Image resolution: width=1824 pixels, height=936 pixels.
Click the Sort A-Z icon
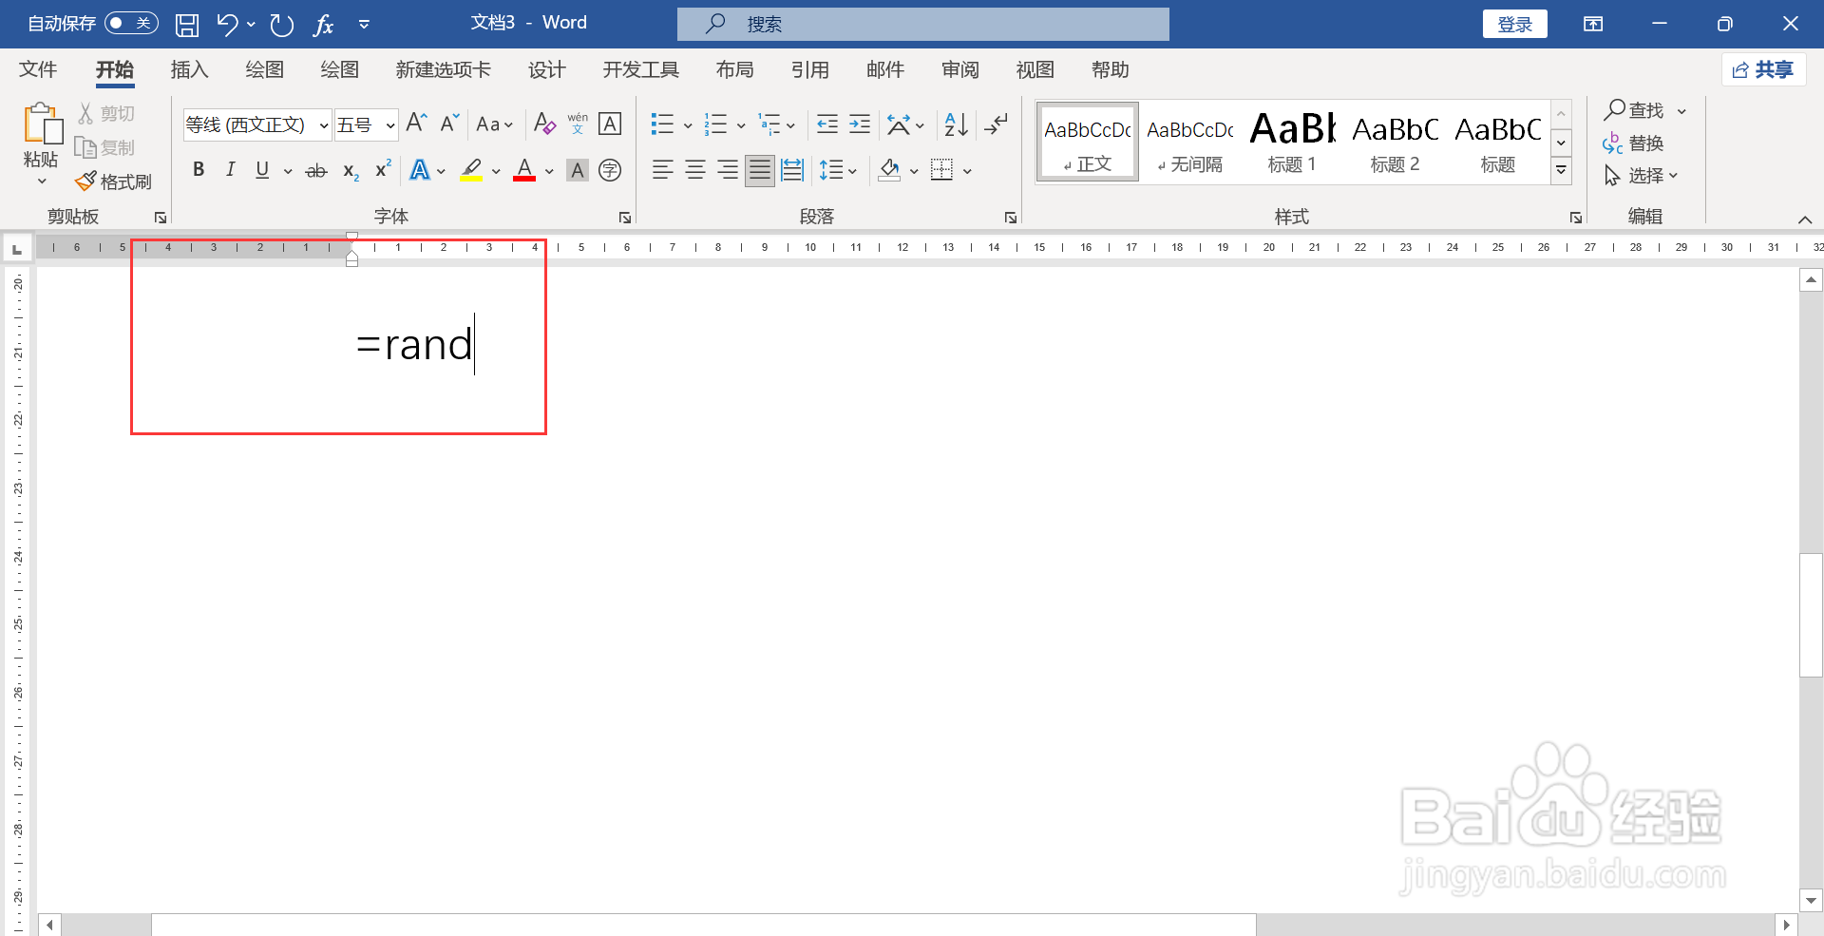tap(956, 124)
